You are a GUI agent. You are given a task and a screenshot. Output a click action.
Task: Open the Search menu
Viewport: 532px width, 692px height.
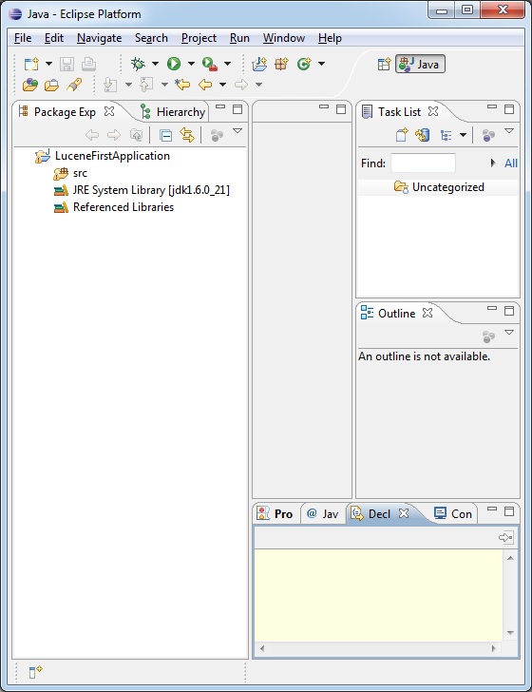pyautogui.click(x=151, y=38)
